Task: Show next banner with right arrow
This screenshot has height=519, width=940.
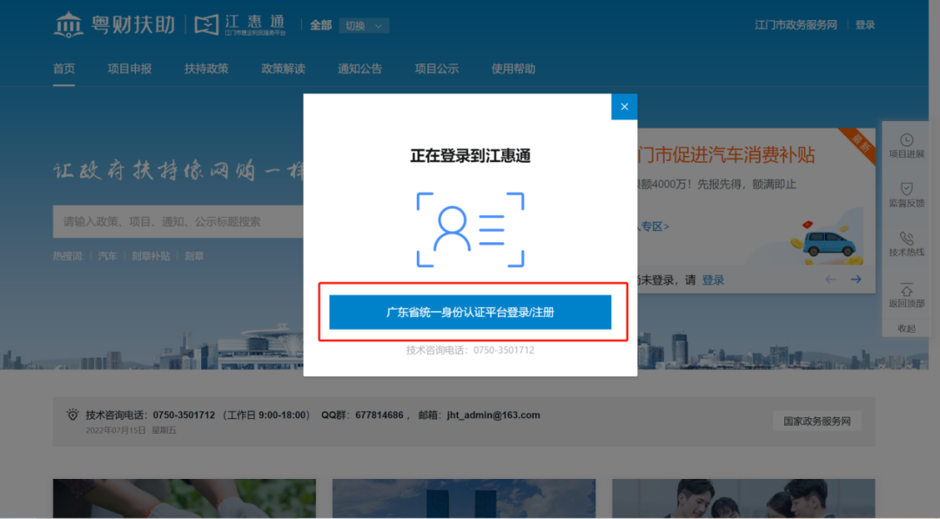Action: pos(856,280)
